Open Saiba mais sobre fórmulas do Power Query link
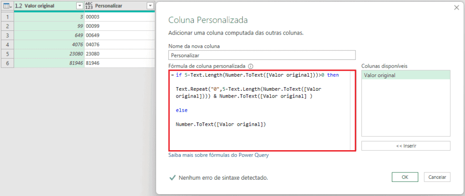This screenshot has width=465, height=196. click(x=218, y=155)
